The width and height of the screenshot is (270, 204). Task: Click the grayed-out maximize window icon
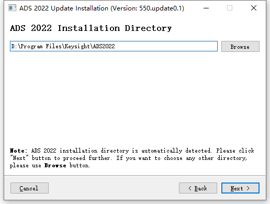(x=230, y=8)
